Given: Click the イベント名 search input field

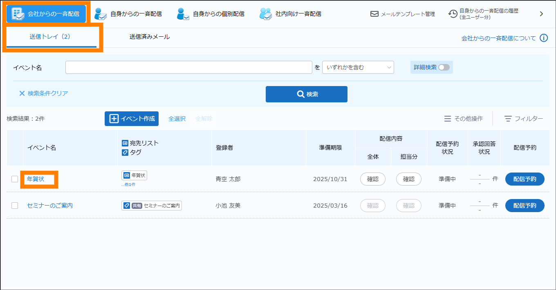Looking at the screenshot, I should tap(188, 67).
